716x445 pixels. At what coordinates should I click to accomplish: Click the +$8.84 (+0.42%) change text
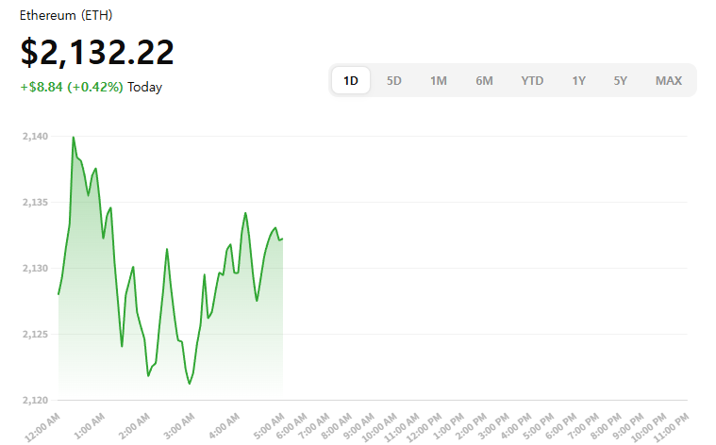(x=72, y=87)
